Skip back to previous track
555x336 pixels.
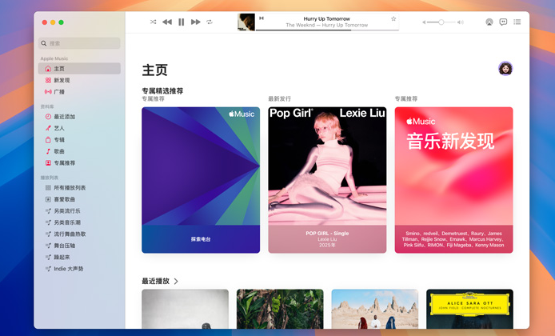pos(166,22)
